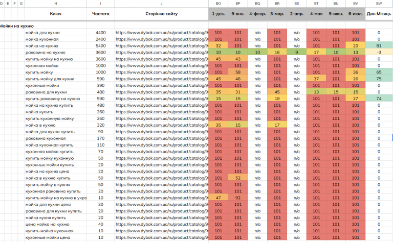
Task: Click dynamics value 74
Action: [379, 99]
